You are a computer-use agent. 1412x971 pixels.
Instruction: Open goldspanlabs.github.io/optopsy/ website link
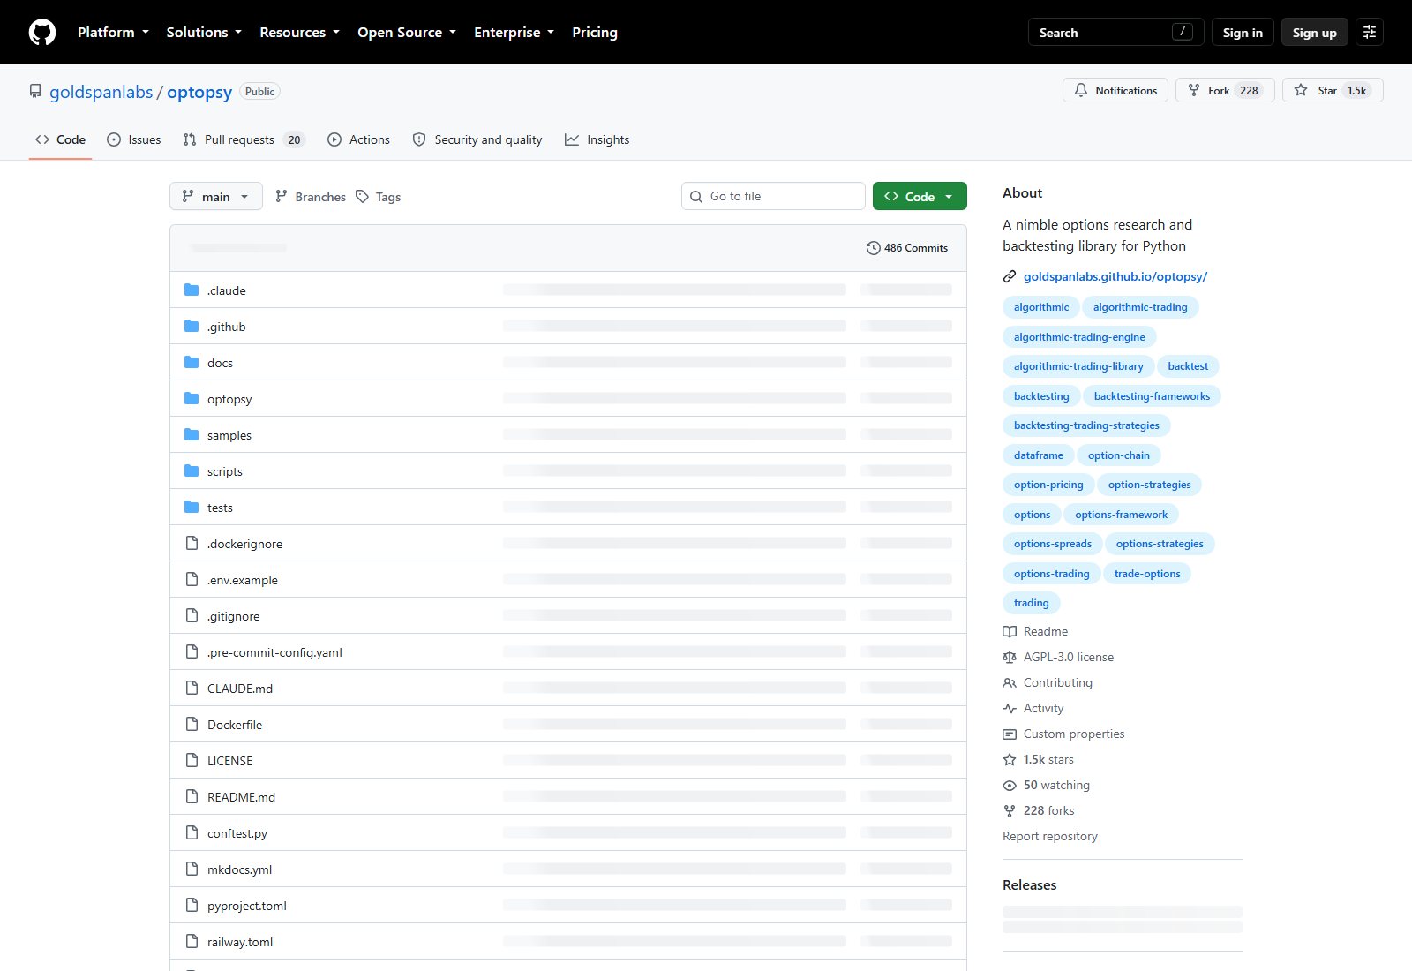(x=1115, y=276)
